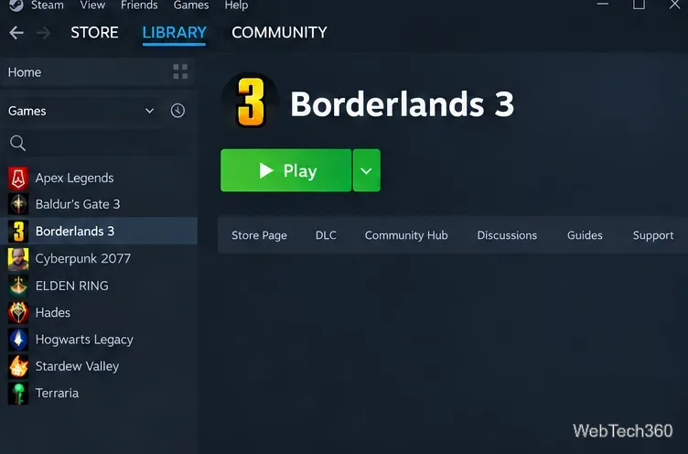This screenshot has height=454, width=688.
Task: Close the Steam window
Action: (675, 5)
